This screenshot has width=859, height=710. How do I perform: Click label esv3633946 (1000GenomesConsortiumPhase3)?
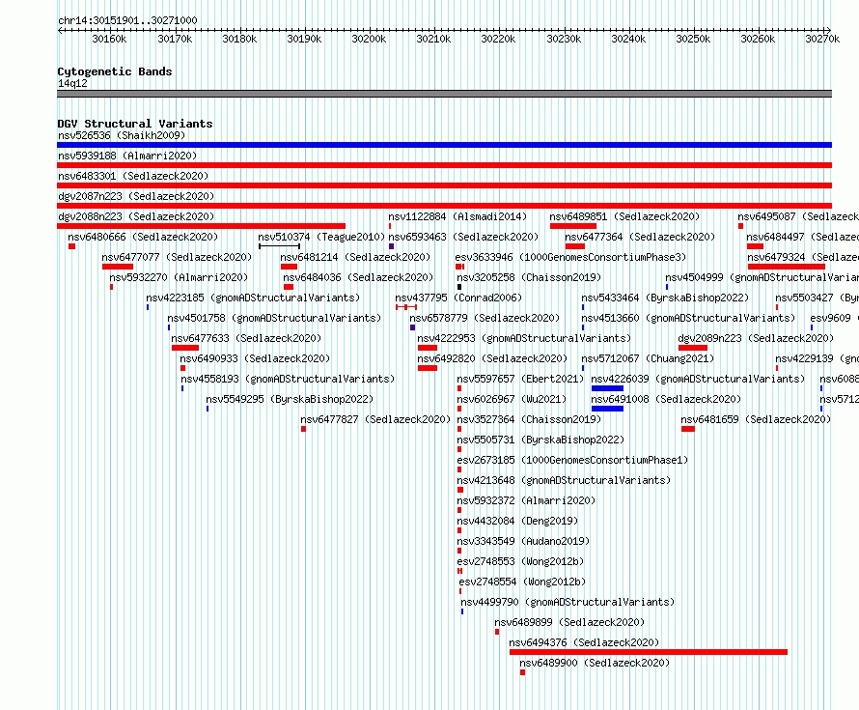(x=570, y=257)
